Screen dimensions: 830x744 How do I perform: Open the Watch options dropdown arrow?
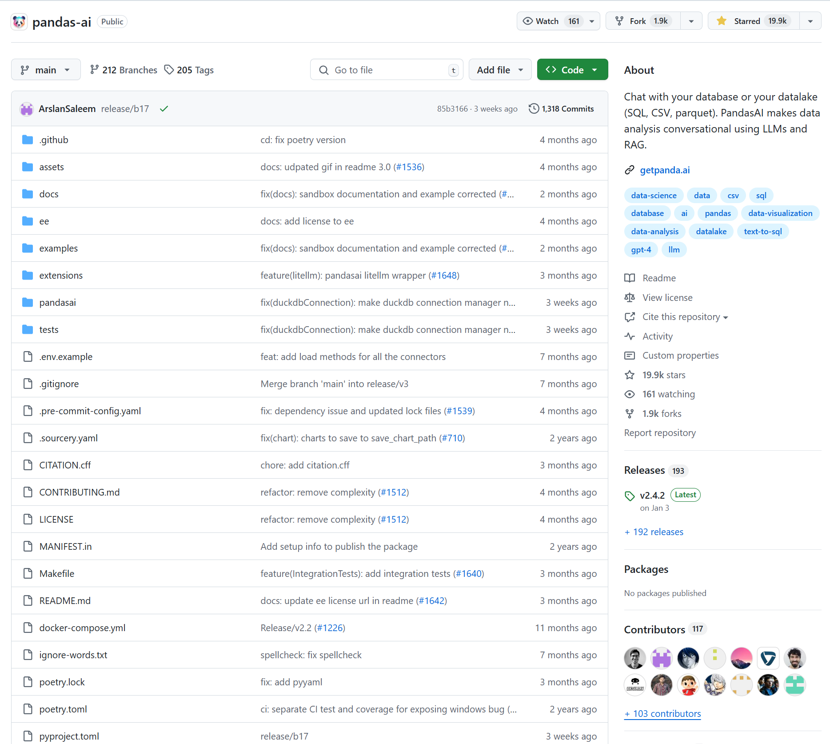pyautogui.click(x=592, y=21)
